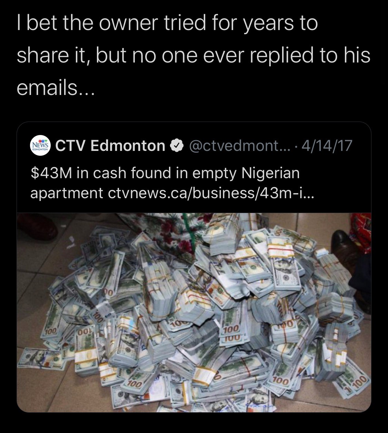Tap the quoted tweet headline text
The image size is (388, 433).
point(172,183)
